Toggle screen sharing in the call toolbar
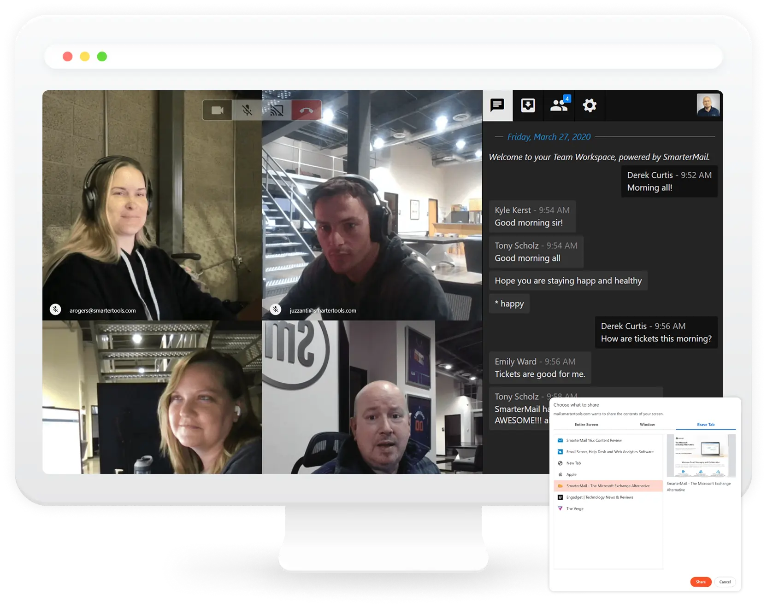767x607 pixels. click(277, 111)
